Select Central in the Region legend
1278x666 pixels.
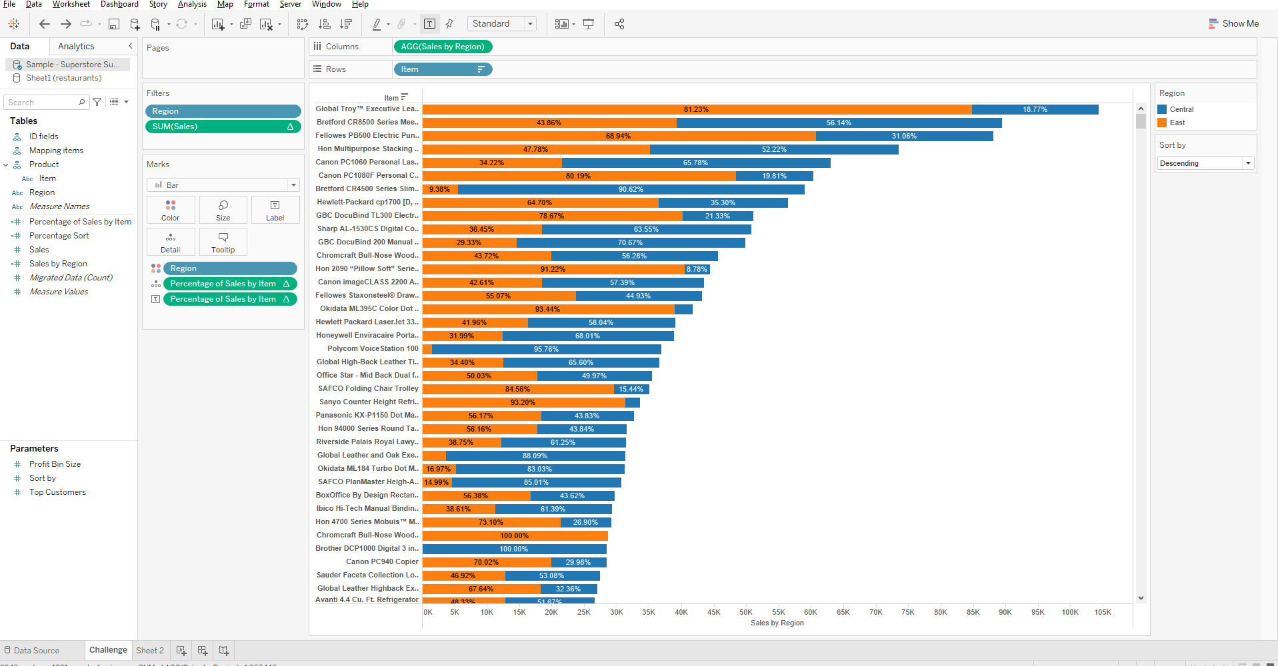tap(1181, 109)
